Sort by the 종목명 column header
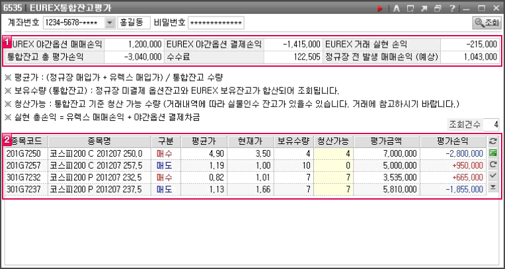This screenshot has width=505, height=269. click(100, 141)
